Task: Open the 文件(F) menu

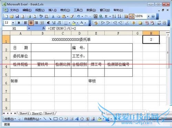Action: [14, 10]
